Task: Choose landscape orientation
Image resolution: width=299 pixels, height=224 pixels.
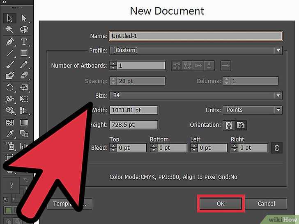Action: click(241, 126)
